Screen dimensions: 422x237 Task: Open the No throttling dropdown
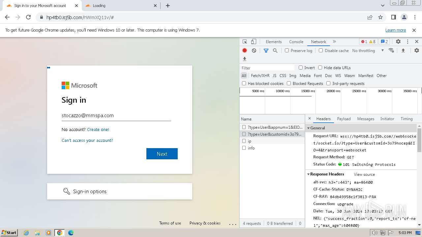click(368, 50)
